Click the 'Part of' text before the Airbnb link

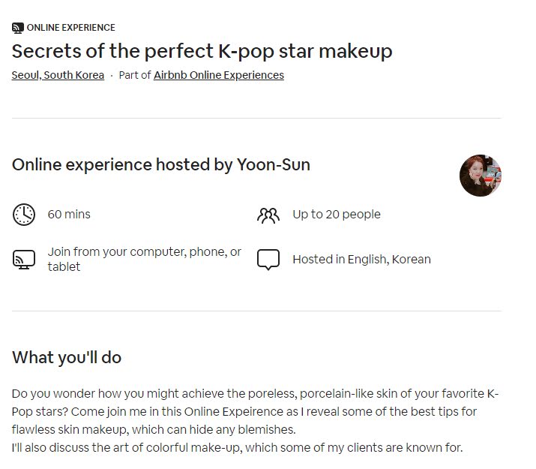(x=135, y=75)
